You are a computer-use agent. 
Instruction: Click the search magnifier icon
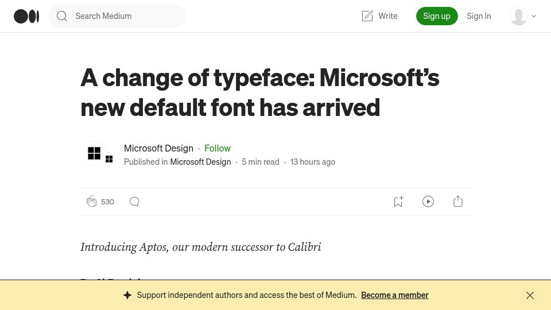click(x=62, y=16)
